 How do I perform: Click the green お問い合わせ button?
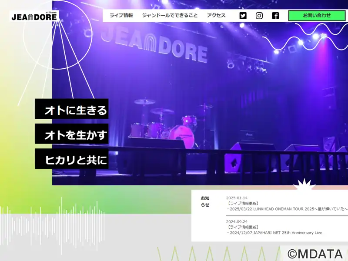point(317,16)
